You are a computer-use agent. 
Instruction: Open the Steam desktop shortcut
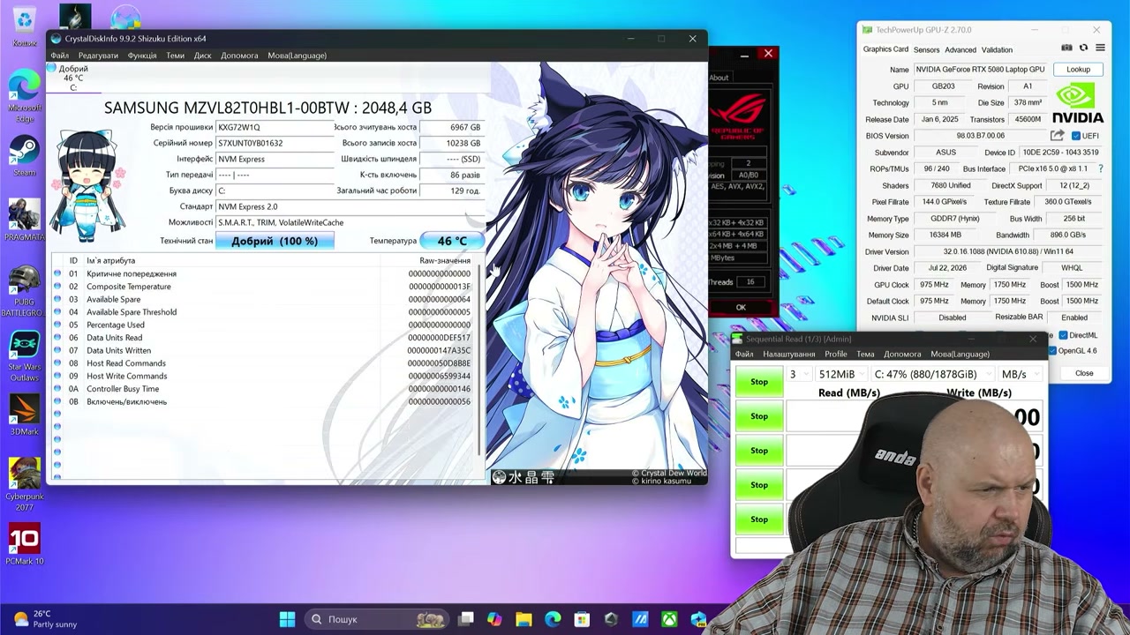pyautogui.click(x=25, y=156)
